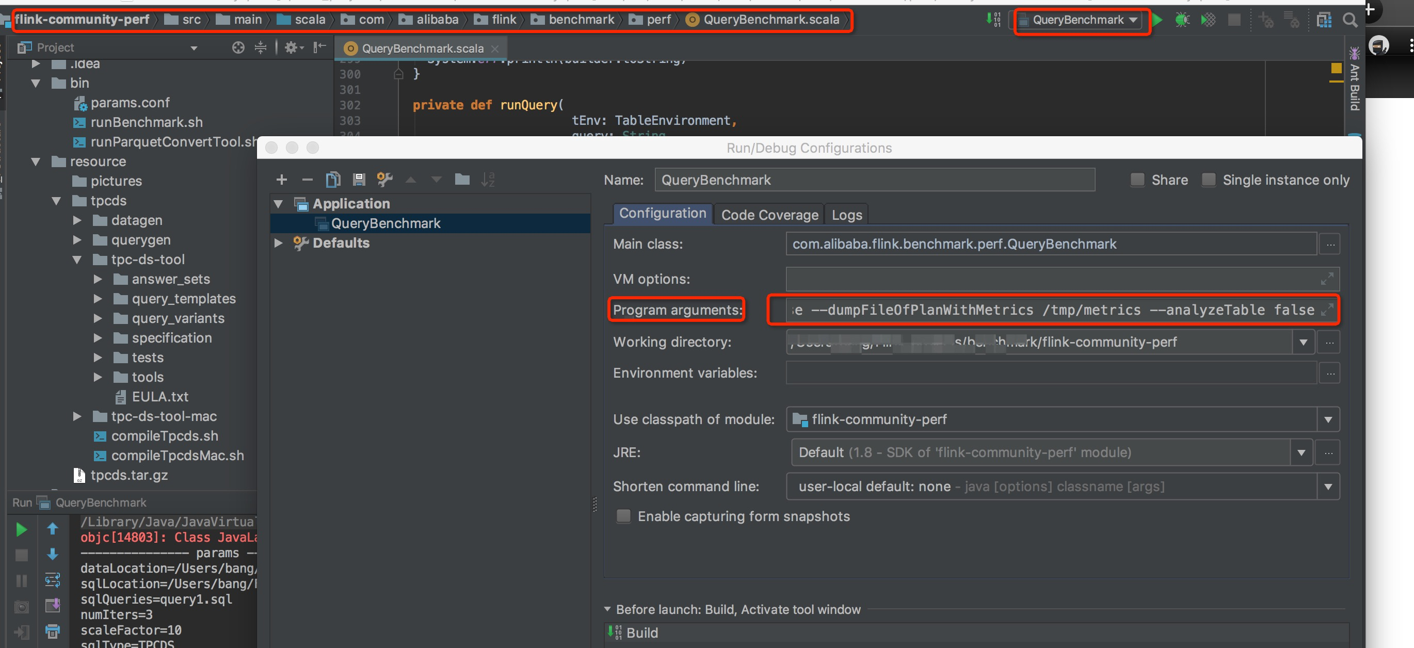Click the green Run button in the toolbar
The height and width of the screenshot is (648, 1414).
tap(1156, 20)
